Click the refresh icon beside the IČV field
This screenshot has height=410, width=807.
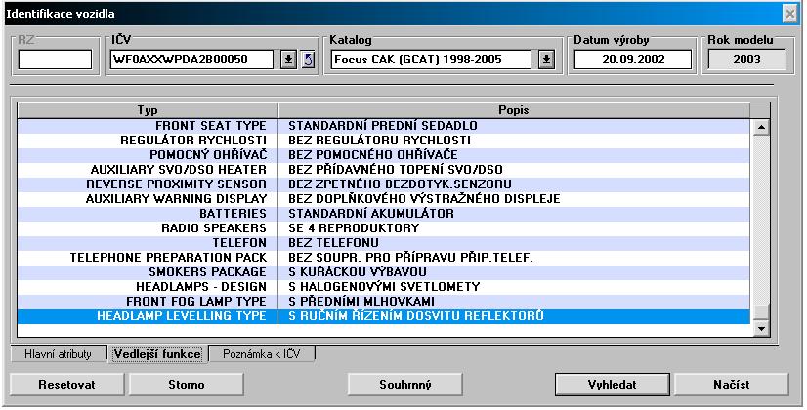(x=306, y=60)
